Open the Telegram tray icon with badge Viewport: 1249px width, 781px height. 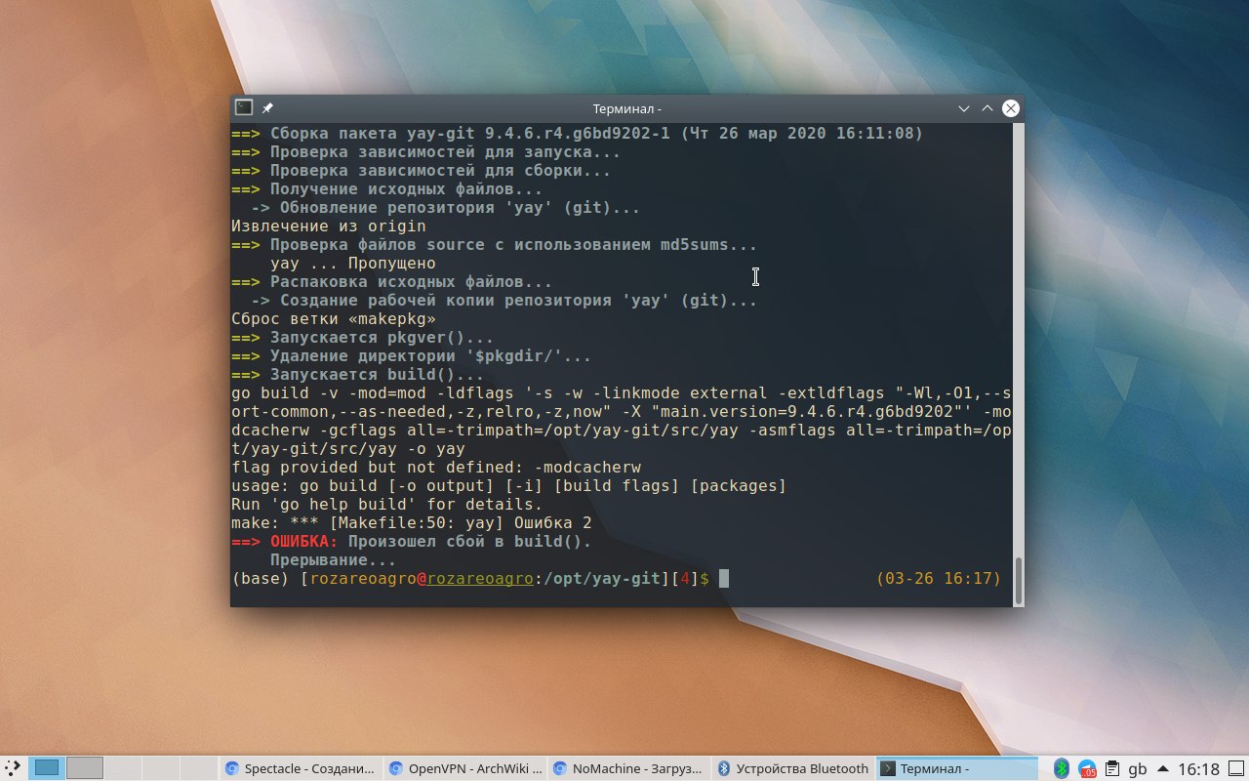(1087, 768)
